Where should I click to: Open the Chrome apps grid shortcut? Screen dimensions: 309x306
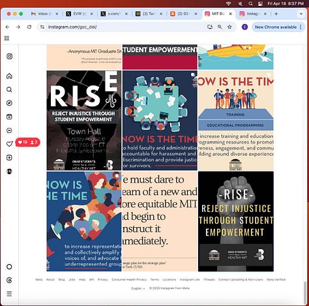pyautogui.click(x=7, y=38)
